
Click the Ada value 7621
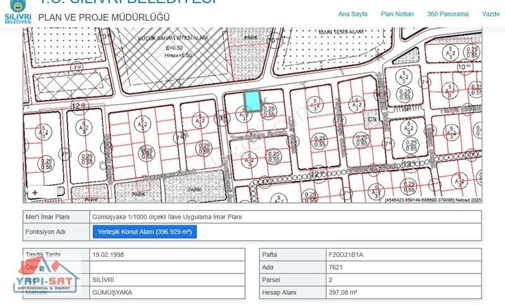point(336,267)
